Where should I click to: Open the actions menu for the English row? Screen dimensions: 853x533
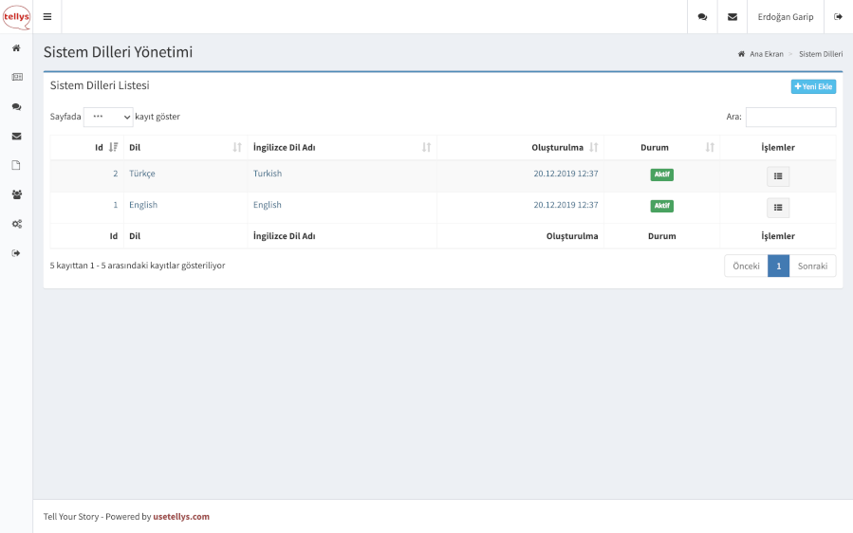tap(777, 207)
